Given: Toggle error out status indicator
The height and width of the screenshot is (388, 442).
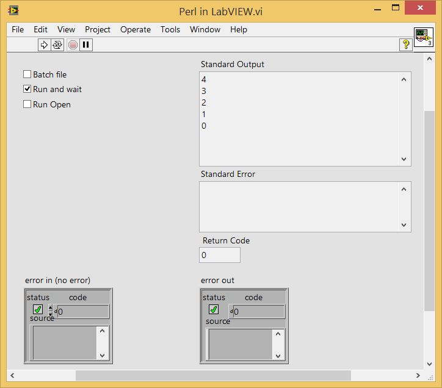Looking at the screenshot, I should pyautogui.click(x=214, y=309).
